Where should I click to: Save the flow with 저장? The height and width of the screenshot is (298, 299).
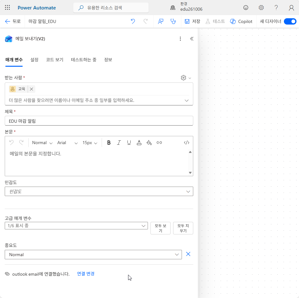coord(192,21)
